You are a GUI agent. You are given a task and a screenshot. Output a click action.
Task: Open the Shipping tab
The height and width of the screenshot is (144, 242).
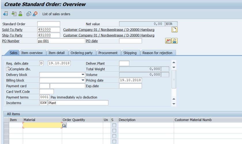[x=130, y=53]
